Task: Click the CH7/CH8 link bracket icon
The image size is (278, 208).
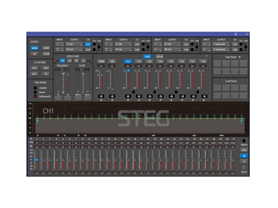Action: (x=245, y=47)
